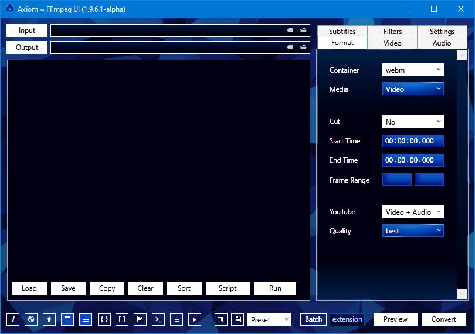The width and height of the screenshot is (475, 334).
Task: Close the Axiom window
Action: coord(461,9)
